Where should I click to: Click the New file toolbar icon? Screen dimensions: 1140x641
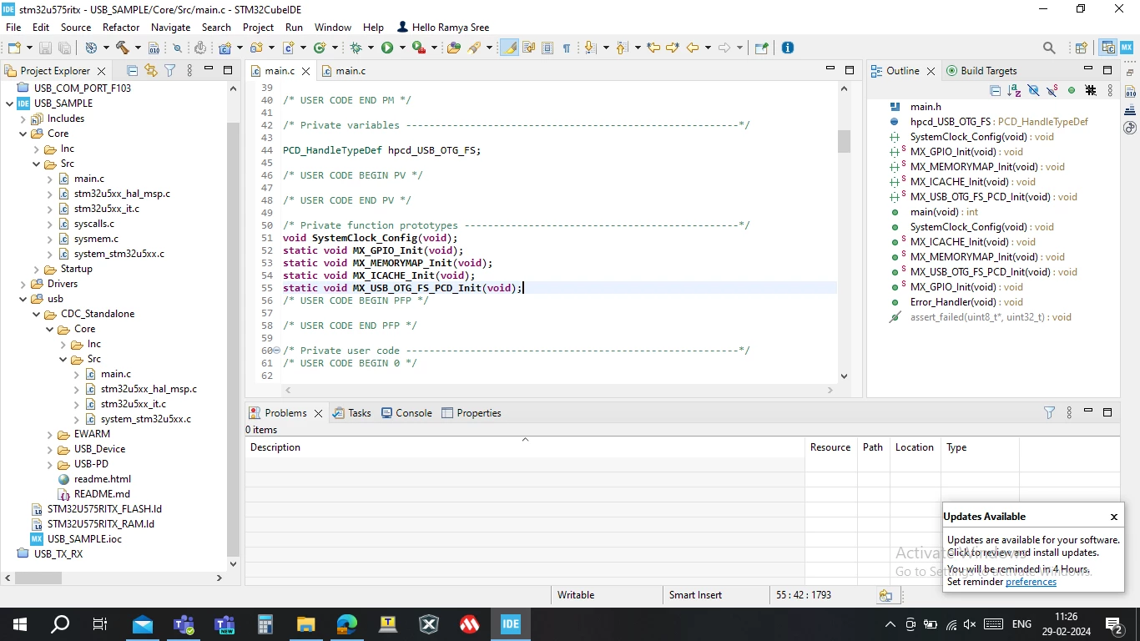[x=15, y=48]
